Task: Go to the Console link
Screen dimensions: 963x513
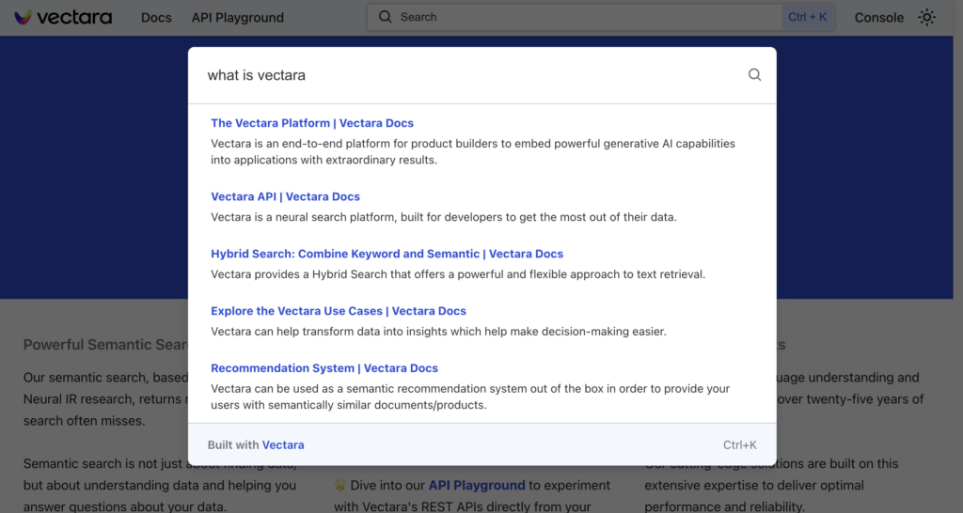Action: pyautogui.click(x=878, y=17)
